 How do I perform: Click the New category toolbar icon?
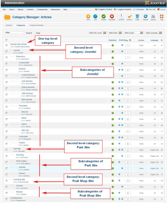88,16
